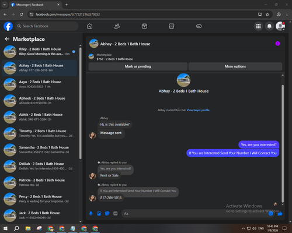This screenshot has height=233, width=292.
Task: Click the Mark as pending button
Action: tap(138, 66)
